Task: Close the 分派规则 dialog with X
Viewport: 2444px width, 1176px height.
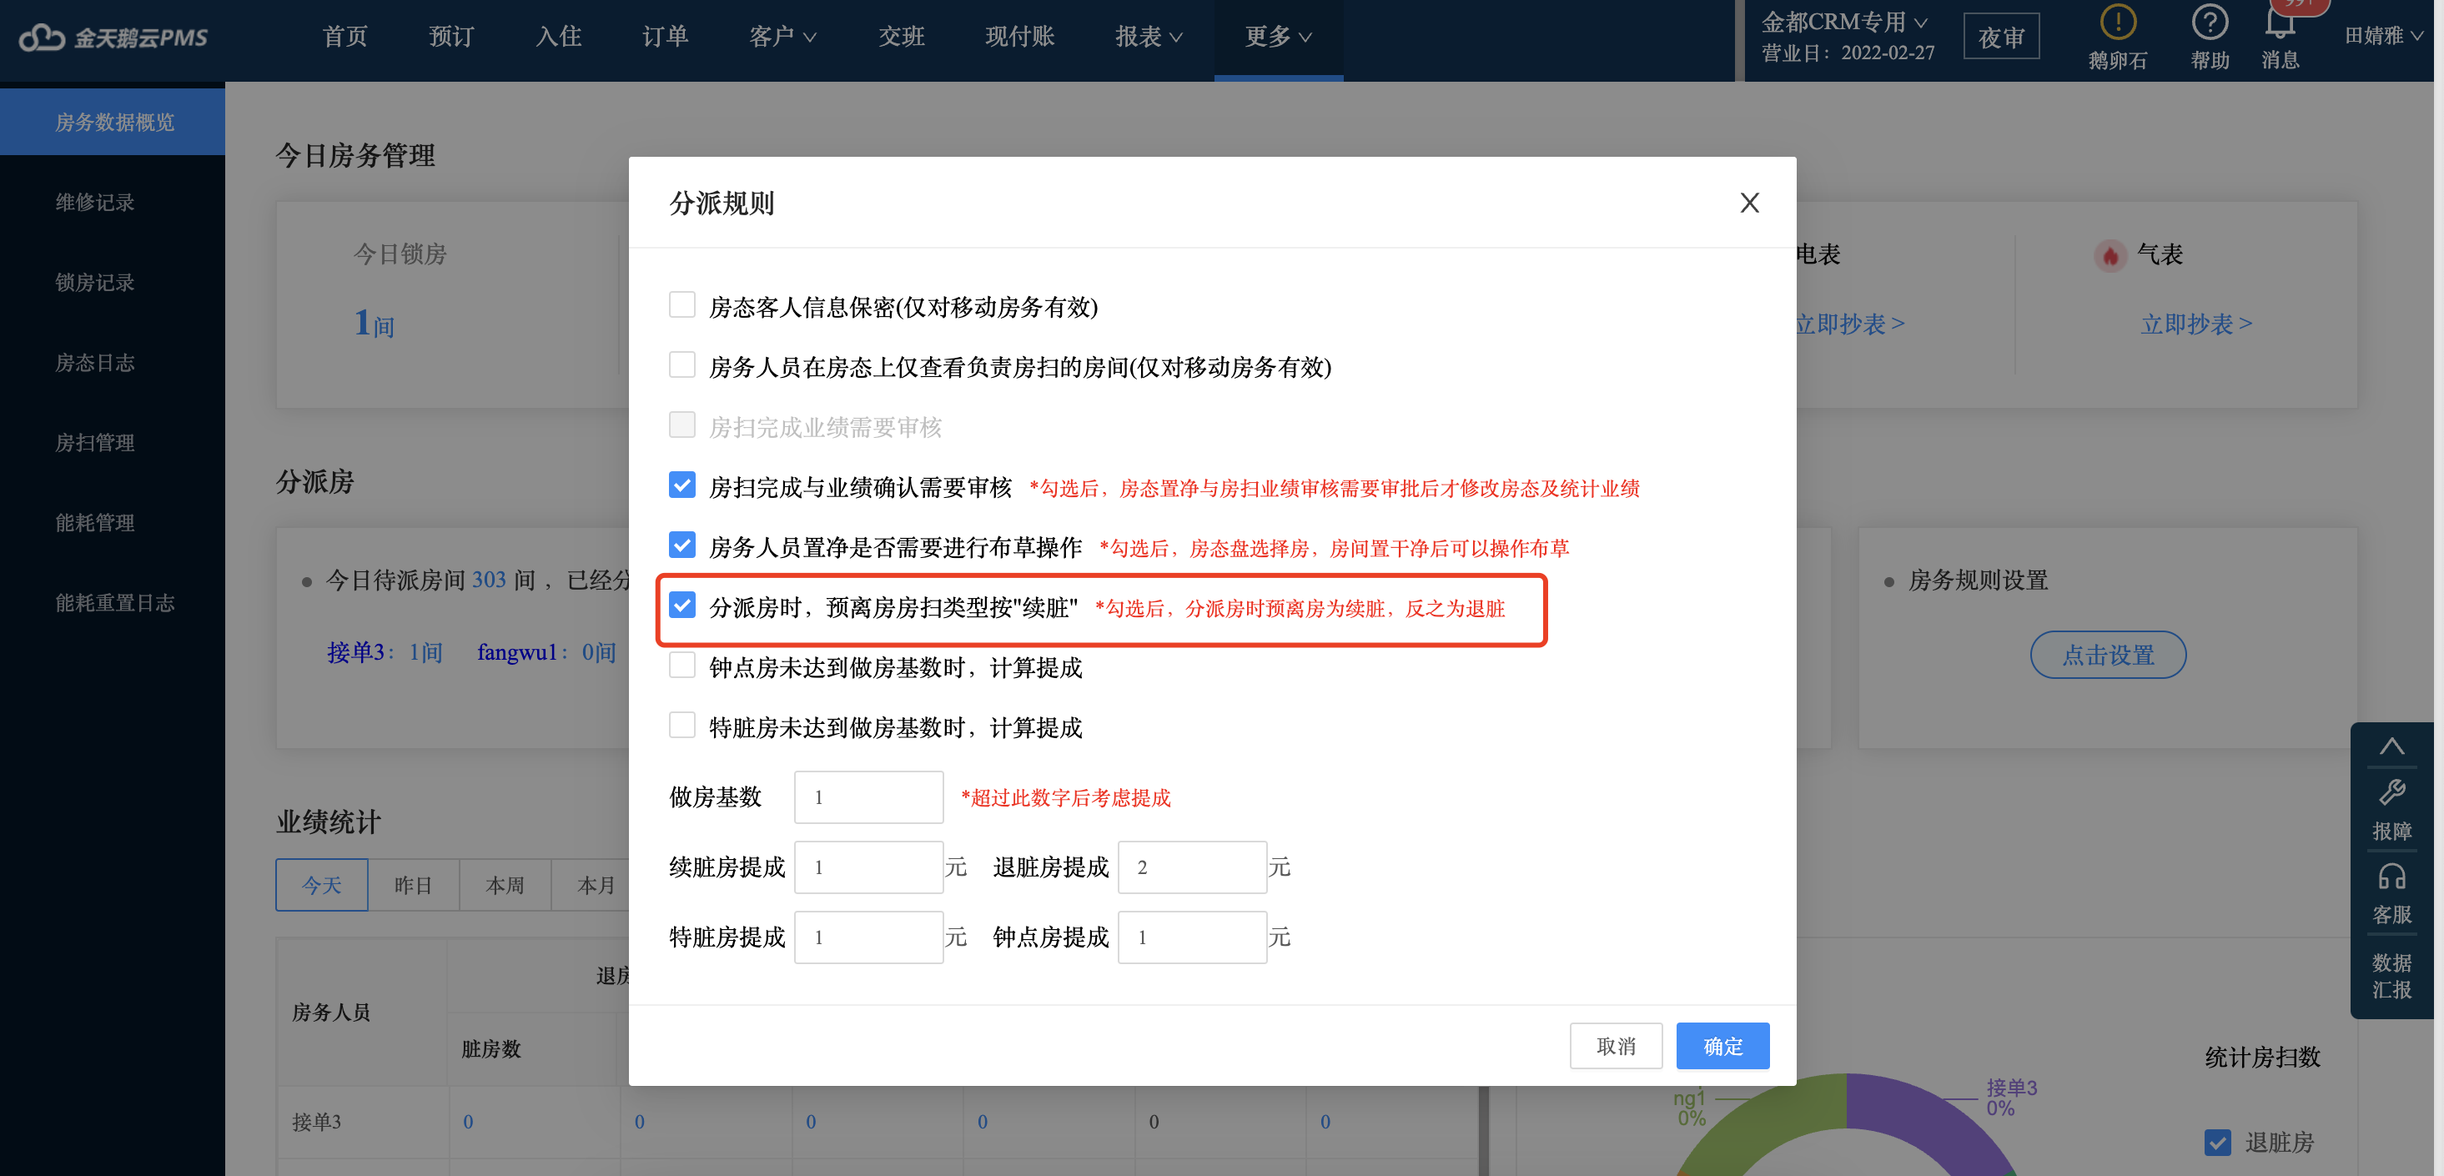Action: [1749, 202]
